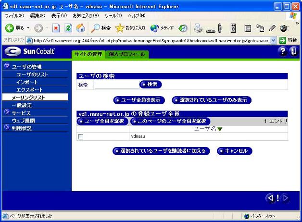Click the blue 検索 search button
Image resolution: width=302 pixels, height=222 pixels.
[x=151, y=84]
